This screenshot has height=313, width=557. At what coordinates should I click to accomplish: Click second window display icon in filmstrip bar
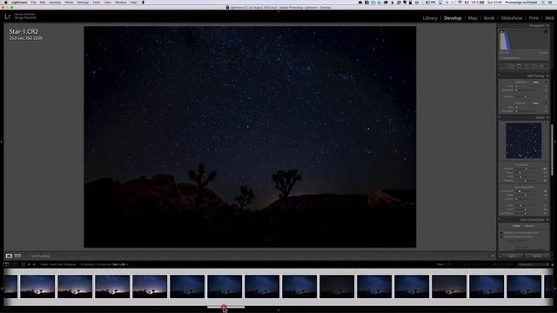14,264
